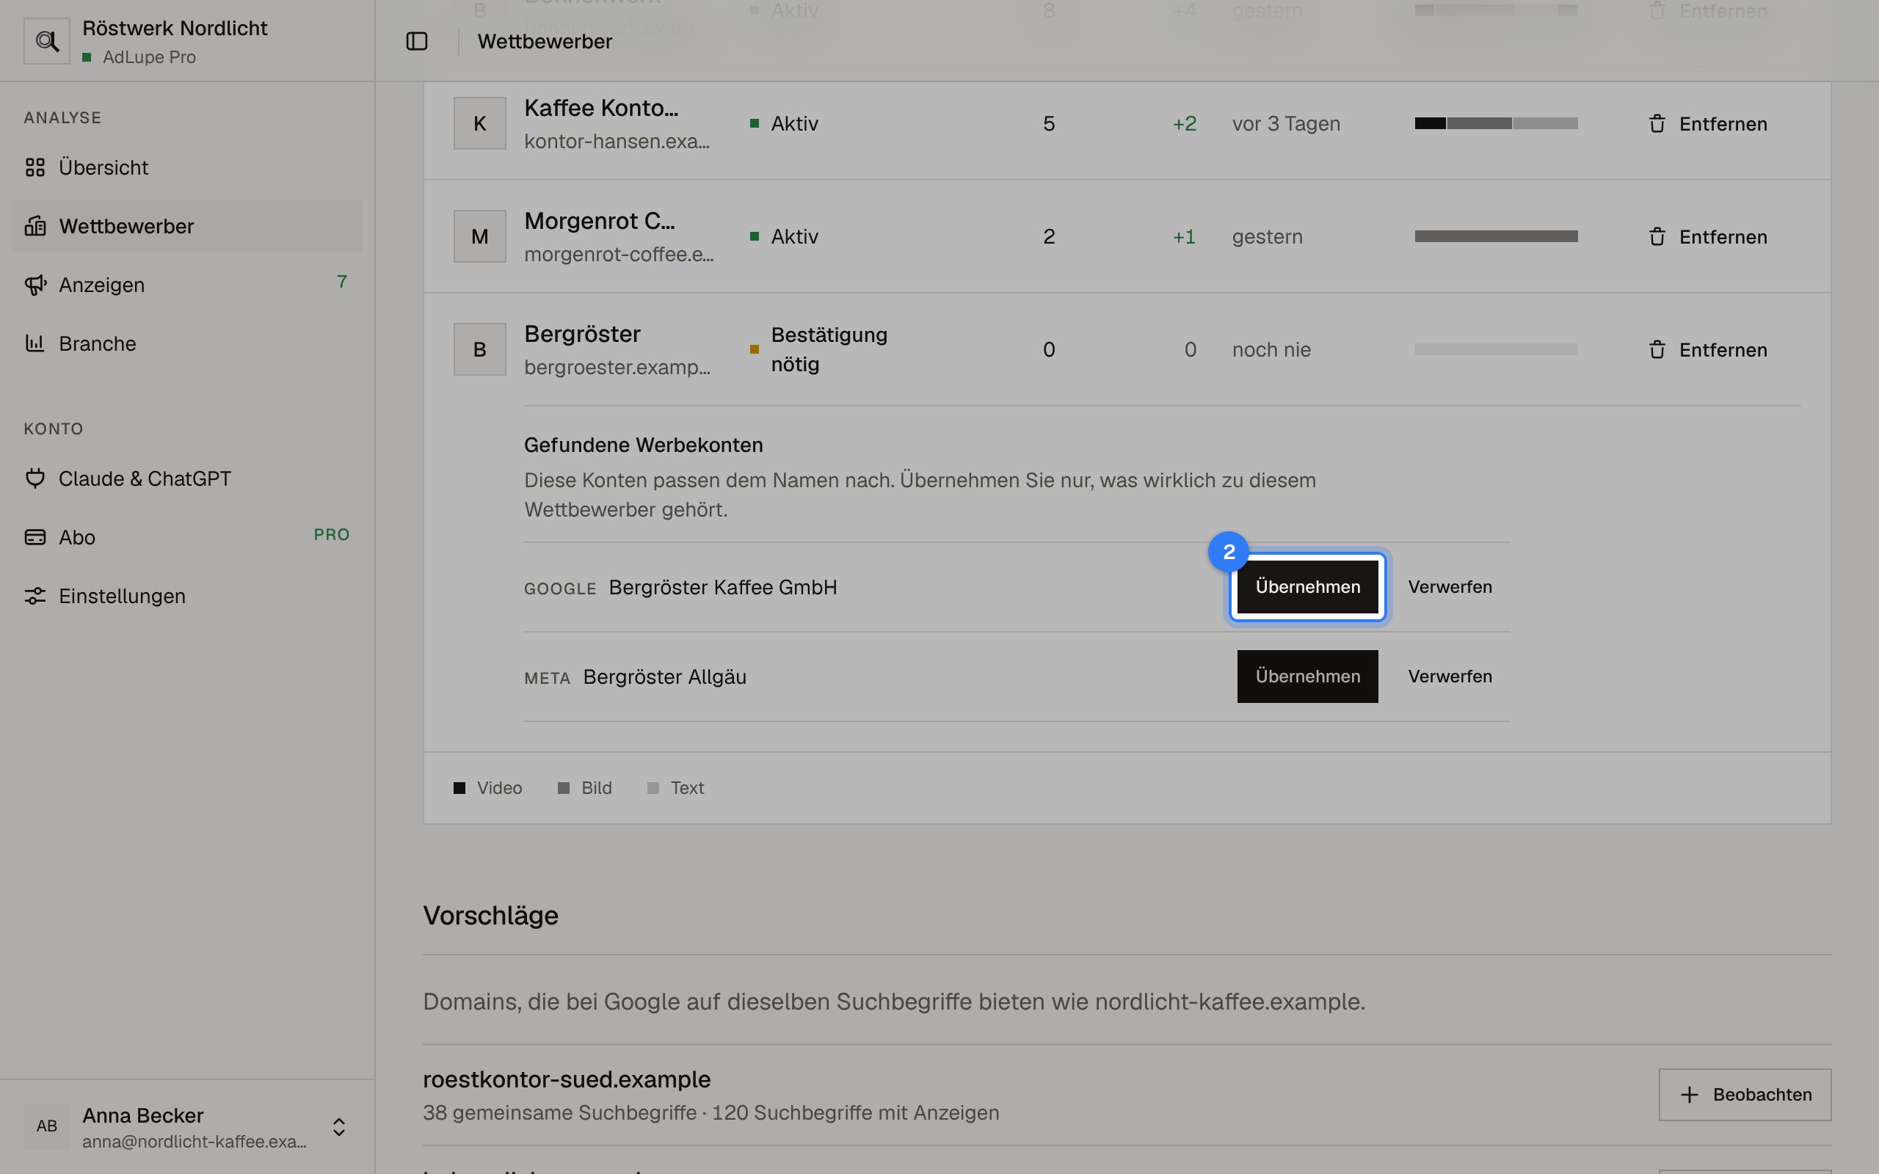Click the PRO badge next to Abo

pyautogui.click(x=332, y=534)
